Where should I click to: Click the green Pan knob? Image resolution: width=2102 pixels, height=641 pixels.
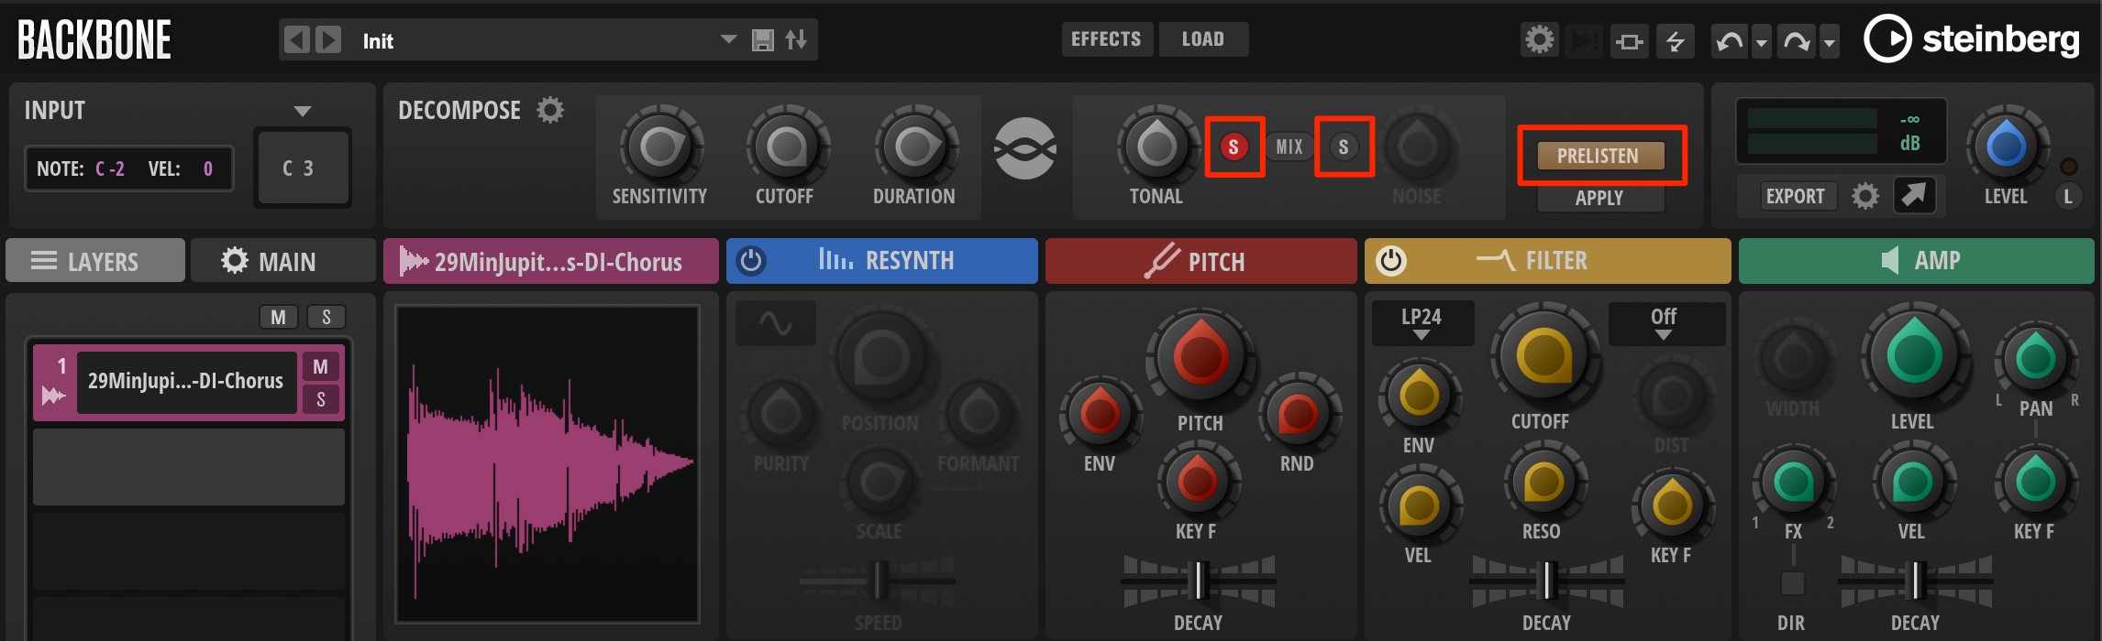2035,357
